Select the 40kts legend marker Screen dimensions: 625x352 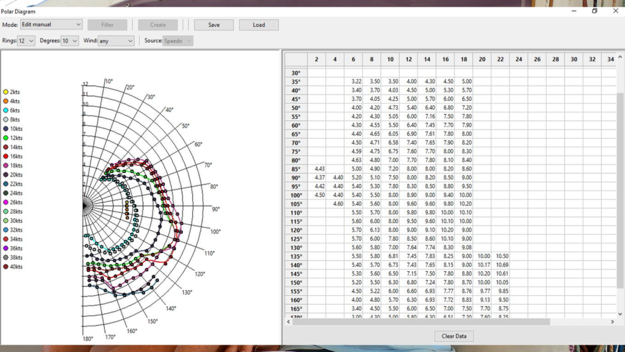(x=5, y=266)
